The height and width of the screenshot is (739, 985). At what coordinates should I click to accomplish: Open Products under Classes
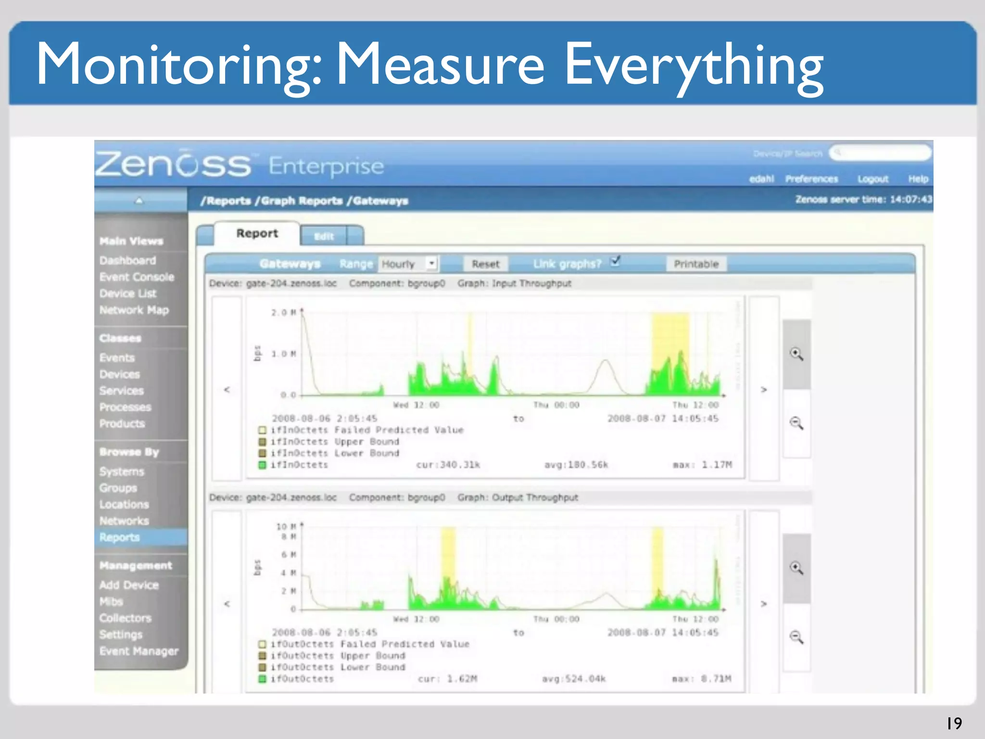122,424
